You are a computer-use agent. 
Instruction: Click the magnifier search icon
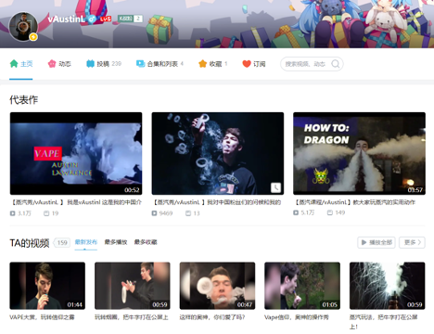[x=336, y=64]
